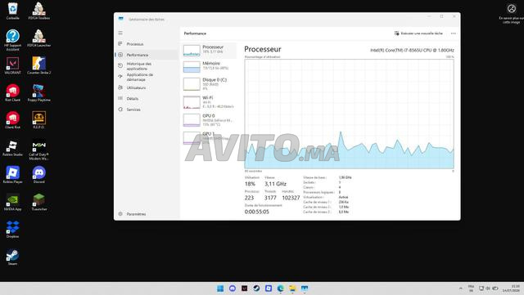Select the Processeur performance card

[x=210, y=51]
